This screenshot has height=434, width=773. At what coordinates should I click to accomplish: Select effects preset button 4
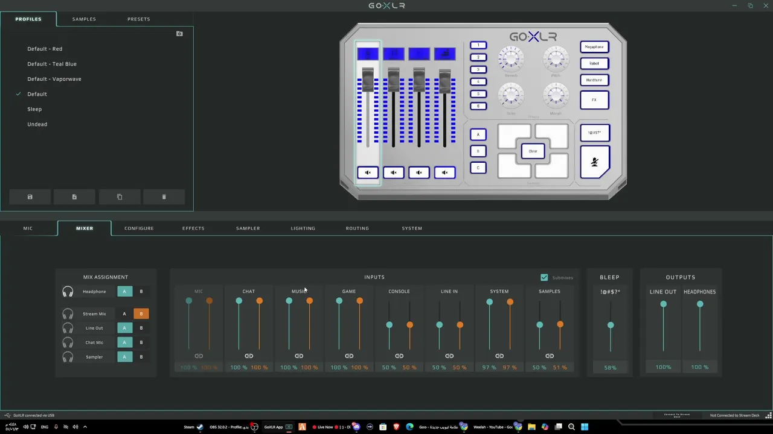pyautogui.click(x=478, y=81)
